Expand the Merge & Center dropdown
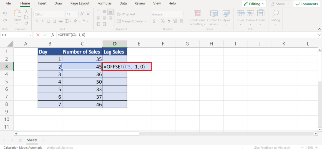Image resolution: width=322 pixels, height=150 pixels. point(145,21)
